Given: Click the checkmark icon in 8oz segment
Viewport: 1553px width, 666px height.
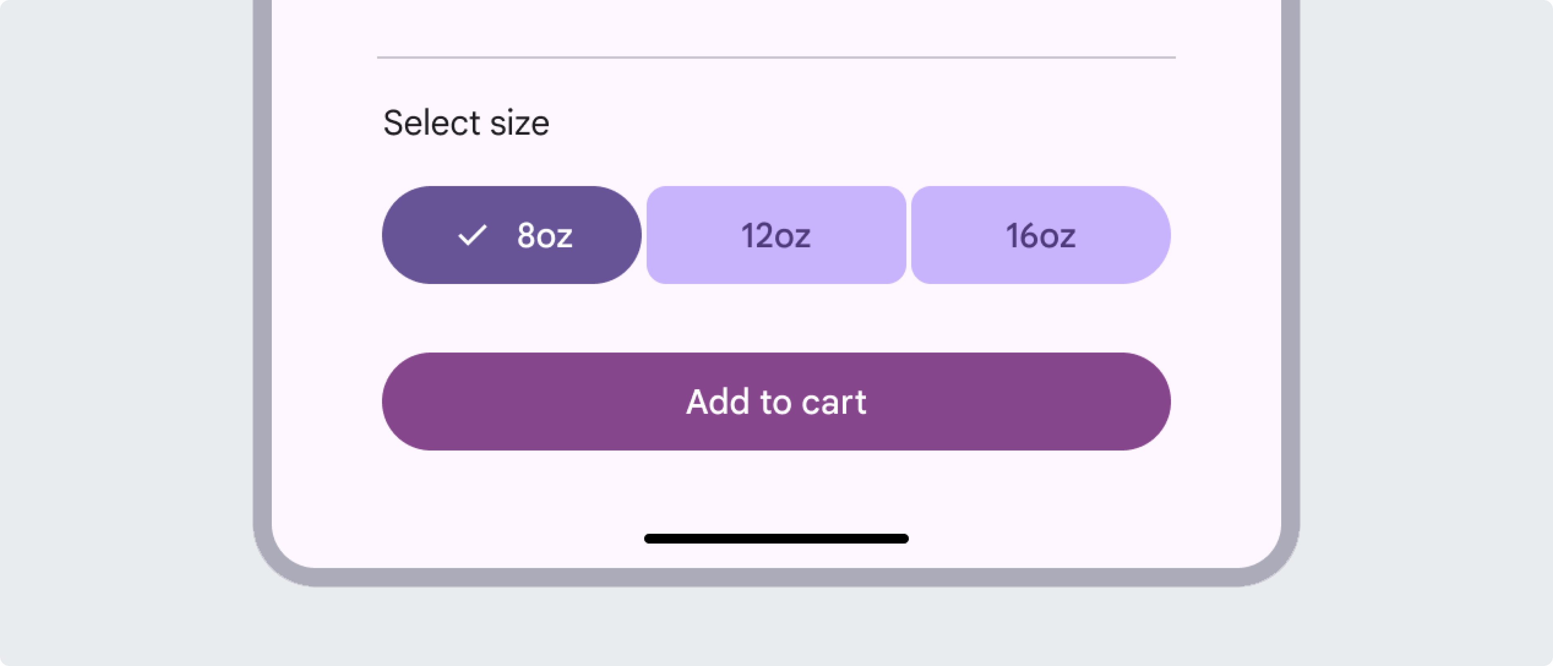Looking at the screenshot, I should [x=472, y=235].
